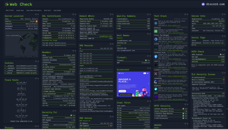Refresh the HSTS Check card
Screen dimensions: 228x130
tap(225, 50)
